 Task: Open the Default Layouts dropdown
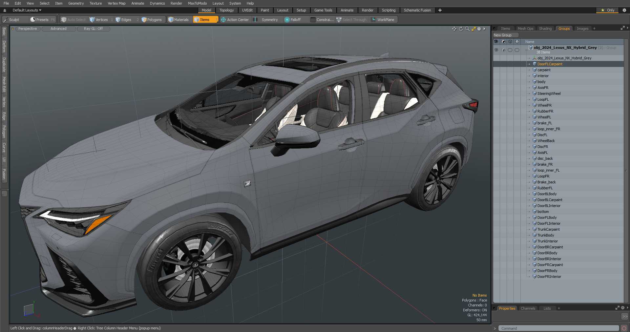pos(27,10)
